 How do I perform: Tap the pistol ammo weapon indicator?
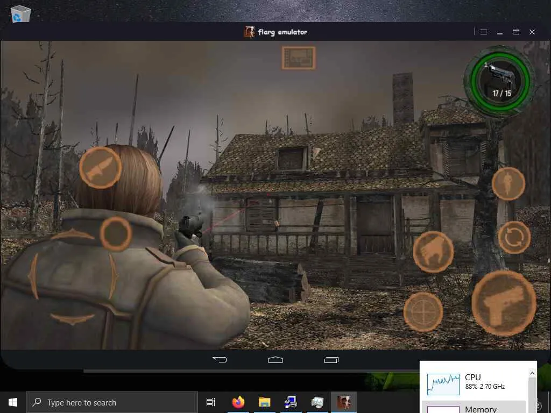(x=500, y=82)
